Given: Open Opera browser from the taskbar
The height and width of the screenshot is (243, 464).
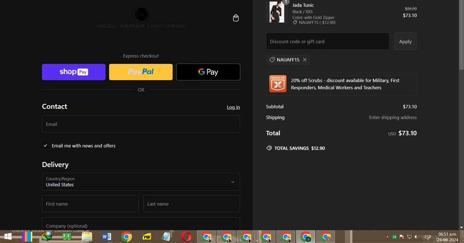Looking at the screenshot, I should coord(186,237).
